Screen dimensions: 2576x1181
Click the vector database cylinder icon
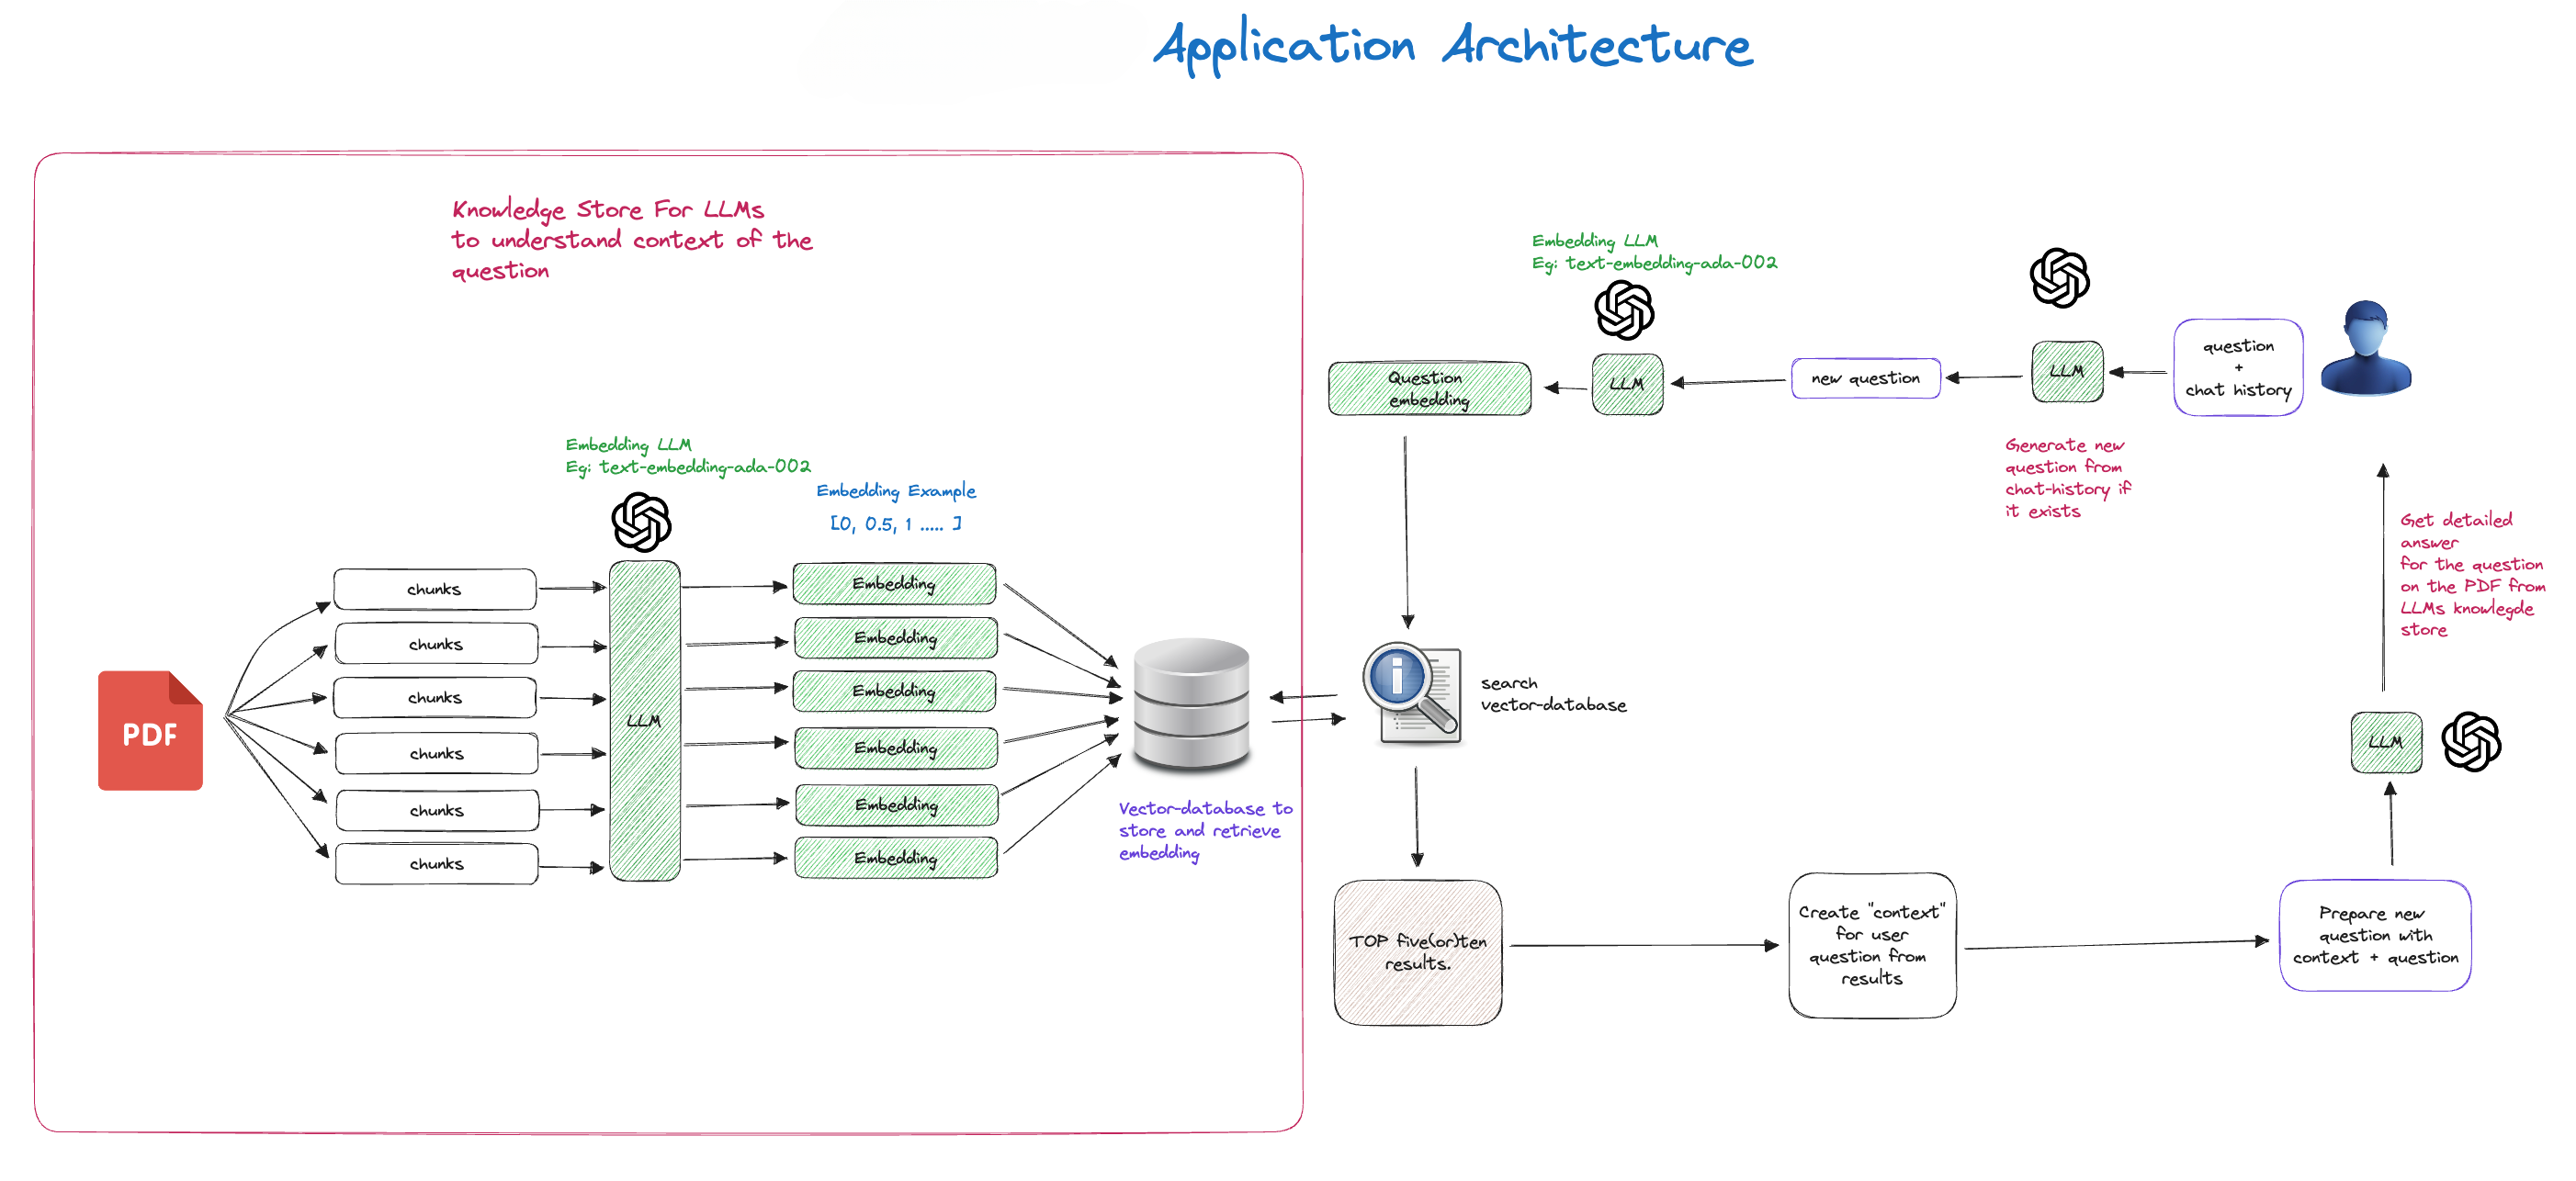(1191, 705)
